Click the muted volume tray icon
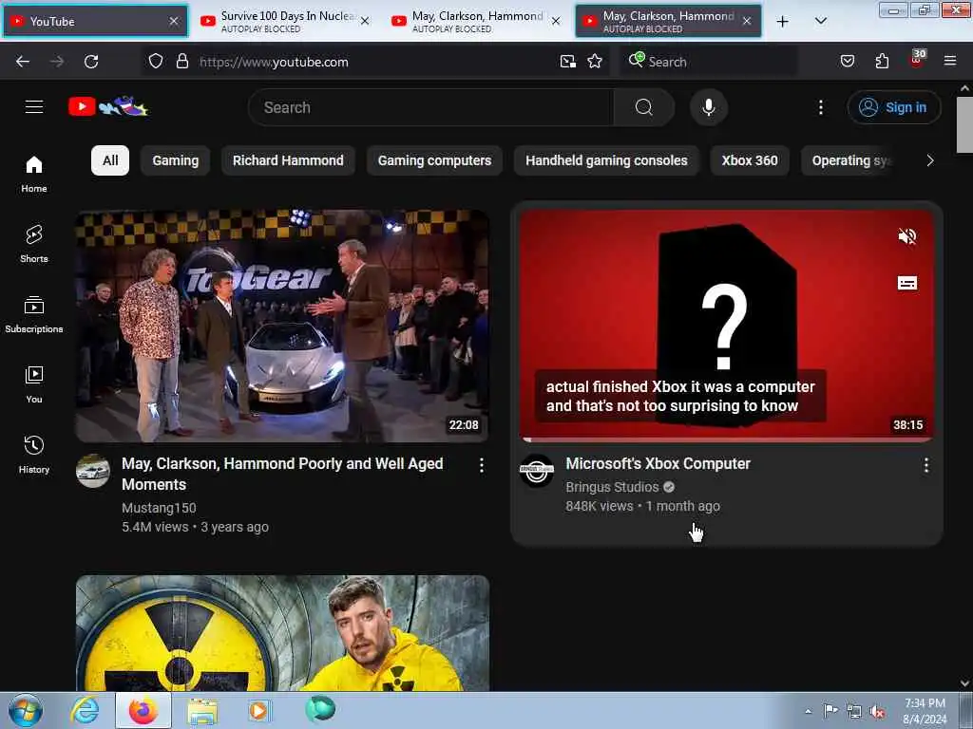The image size is (973, 729). 877,711
